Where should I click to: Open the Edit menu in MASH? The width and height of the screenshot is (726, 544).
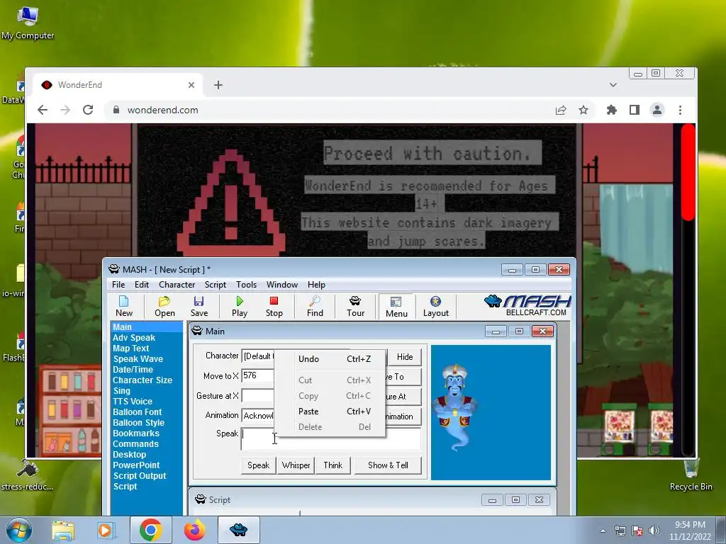142,285
